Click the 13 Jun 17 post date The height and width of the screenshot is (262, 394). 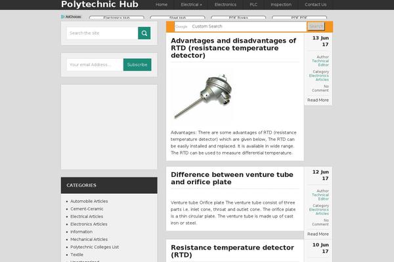click(320, 41)
